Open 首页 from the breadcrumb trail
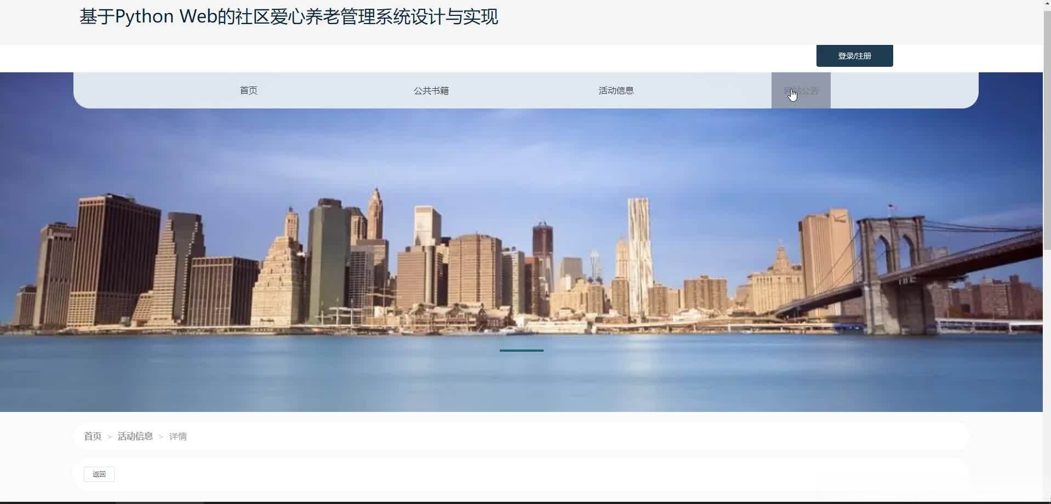This screenshot has height=504, width=1051. click(x=92, y=436)
